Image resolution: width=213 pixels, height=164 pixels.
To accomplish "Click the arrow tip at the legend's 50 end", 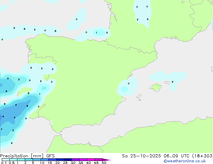I will click(x=106, y=160).
